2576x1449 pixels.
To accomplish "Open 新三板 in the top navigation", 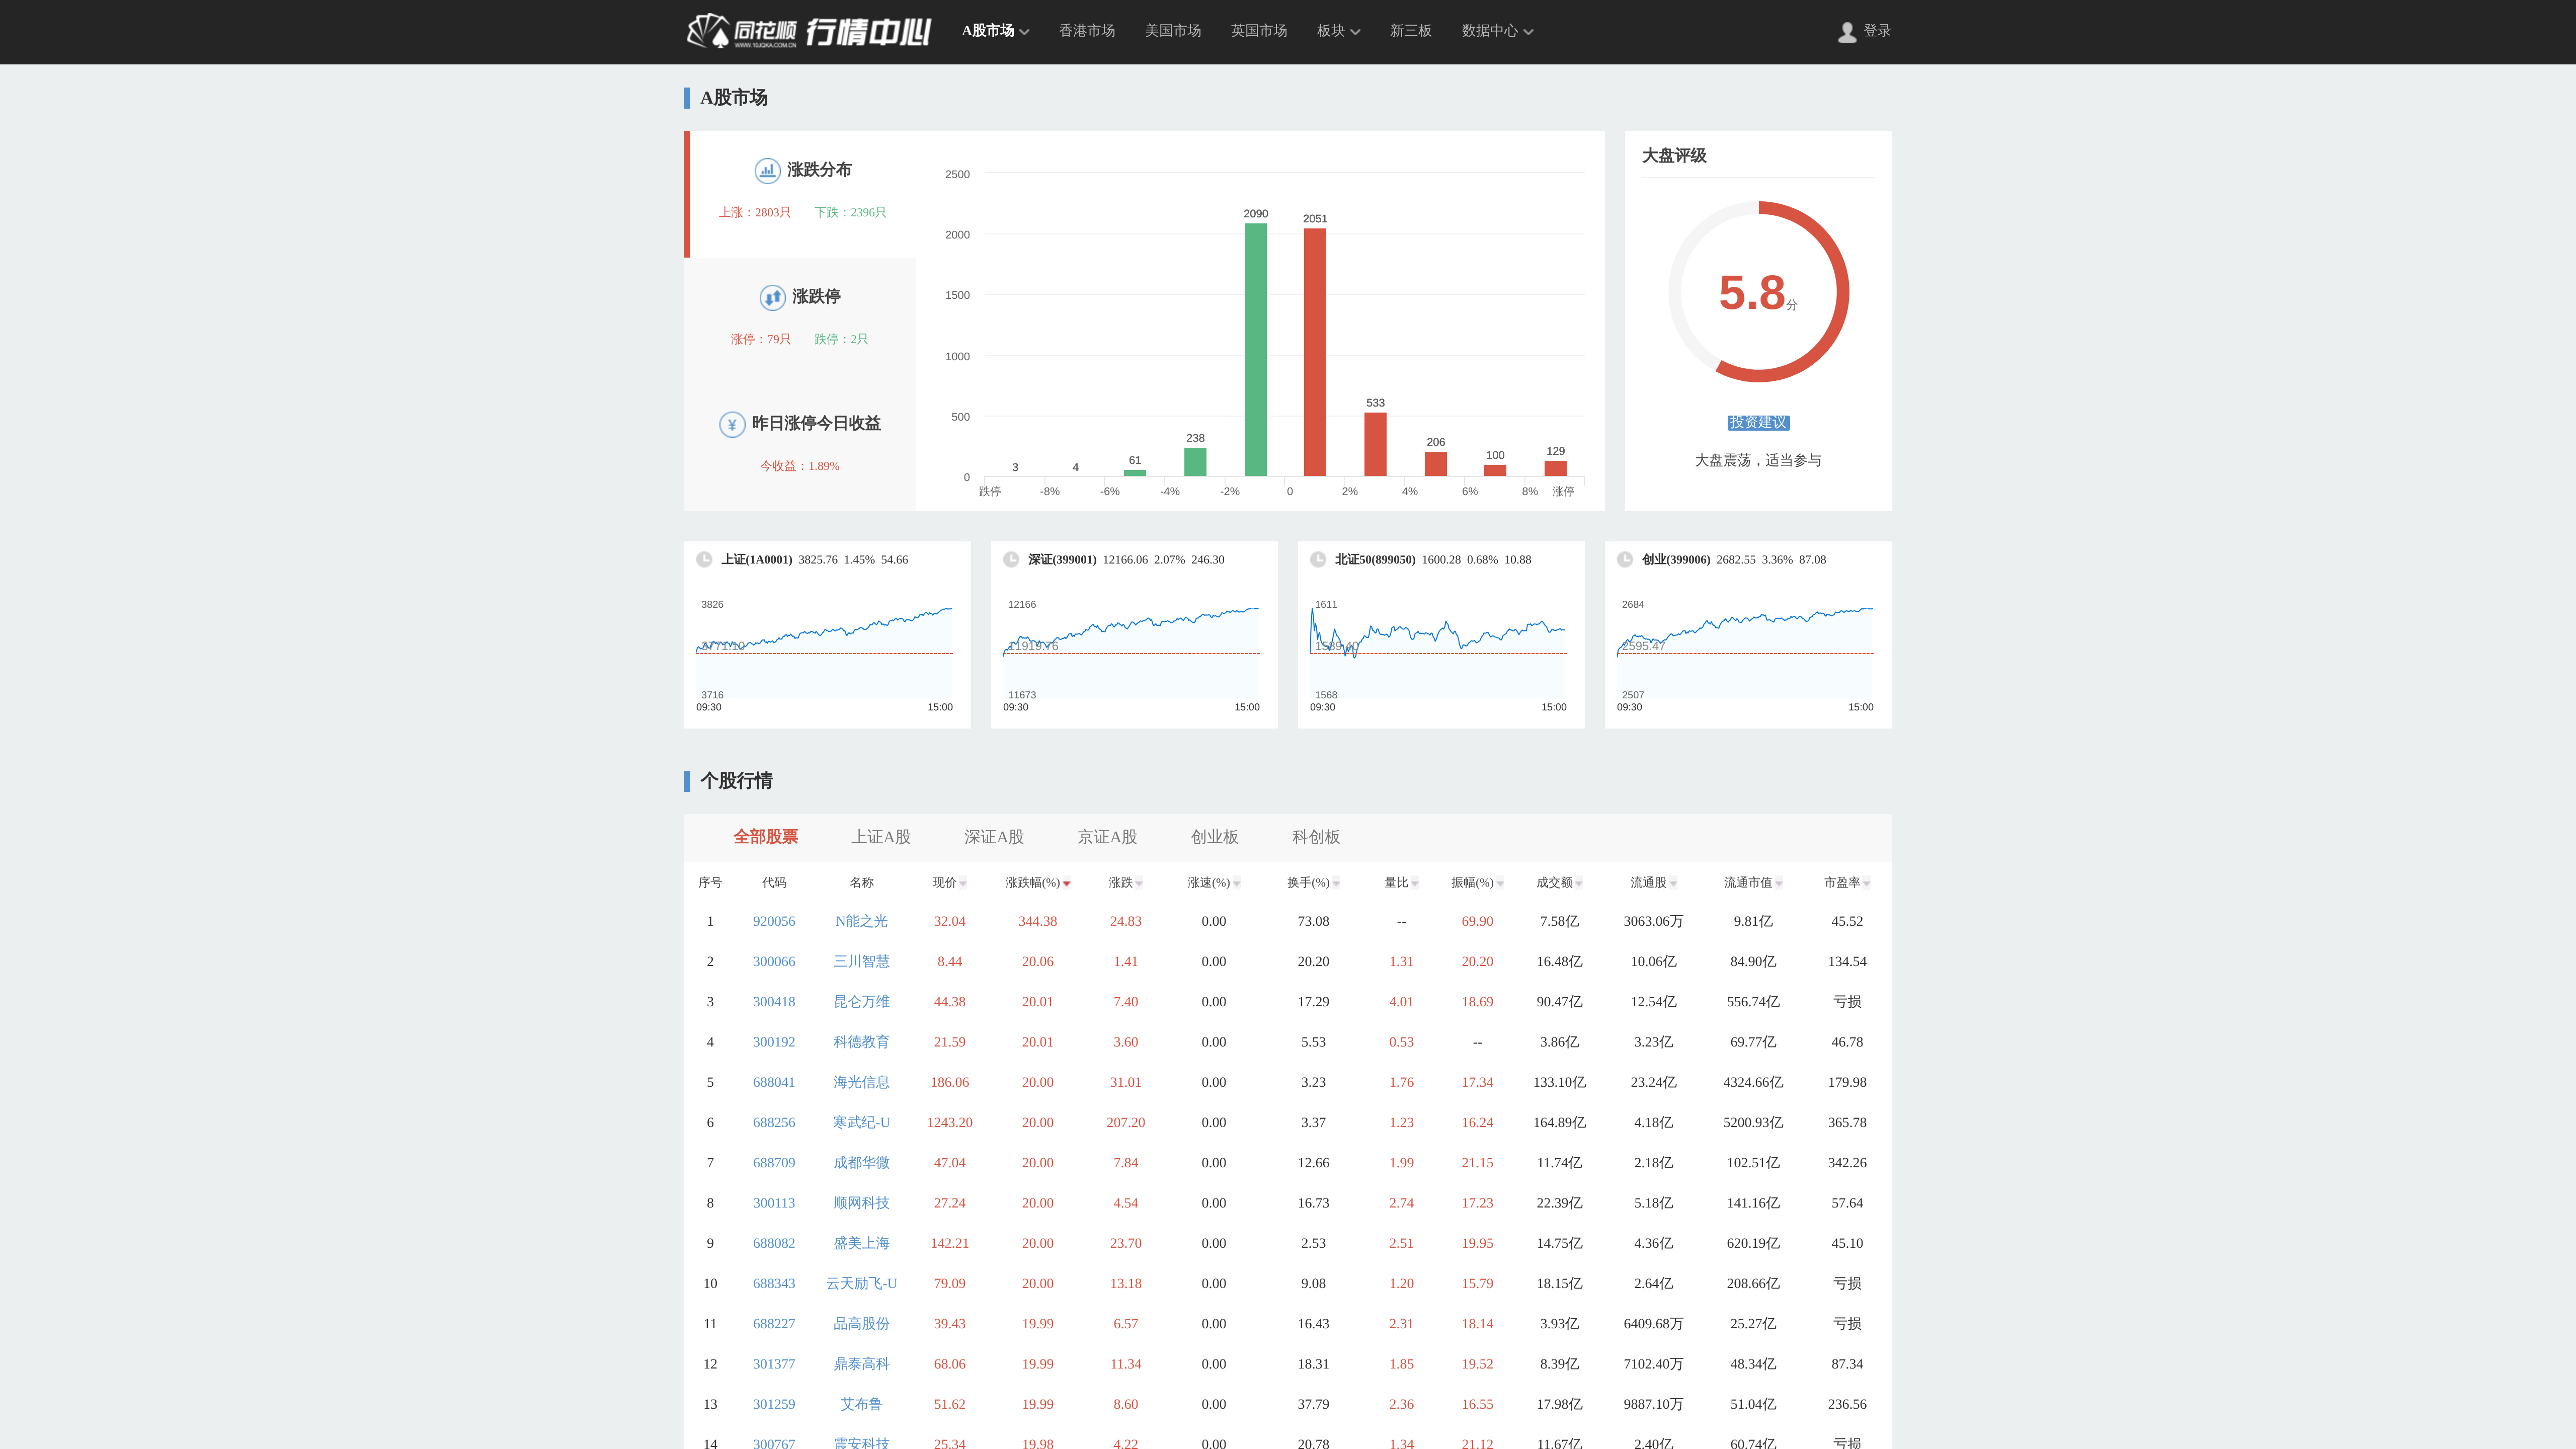I will (x=1411, y=31).
